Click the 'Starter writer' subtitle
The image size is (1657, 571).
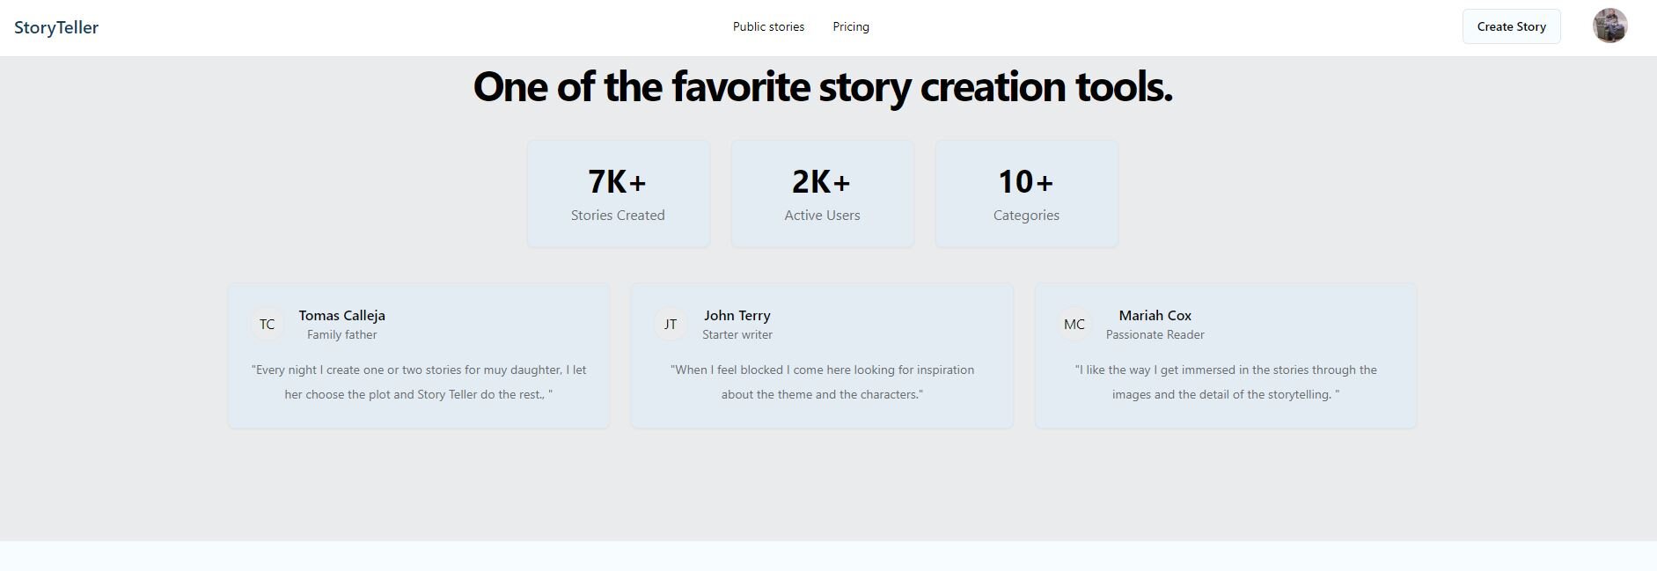pos(737,335)
